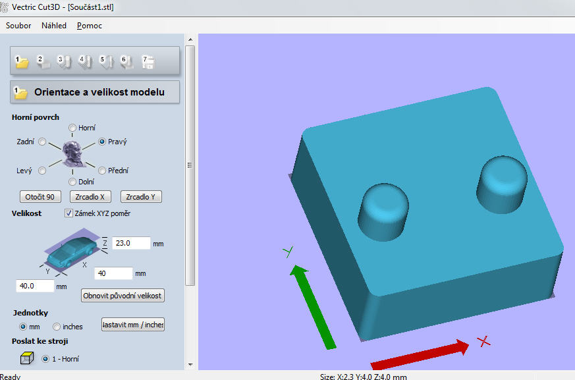Choose the Zadní orientation radio button

pos(42,142)
